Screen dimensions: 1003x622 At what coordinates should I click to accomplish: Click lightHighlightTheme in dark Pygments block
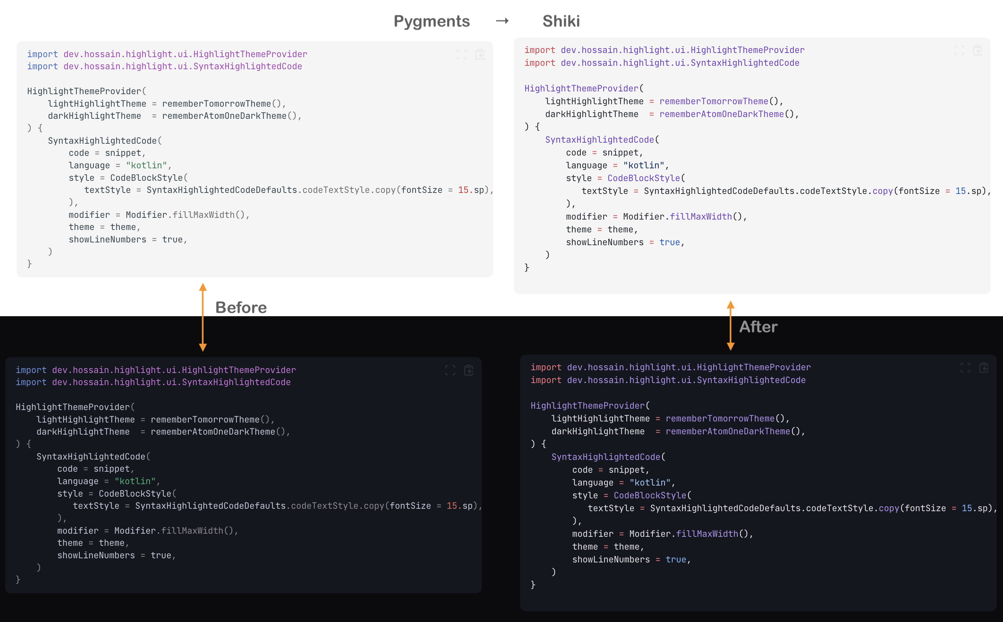[86, 420]
